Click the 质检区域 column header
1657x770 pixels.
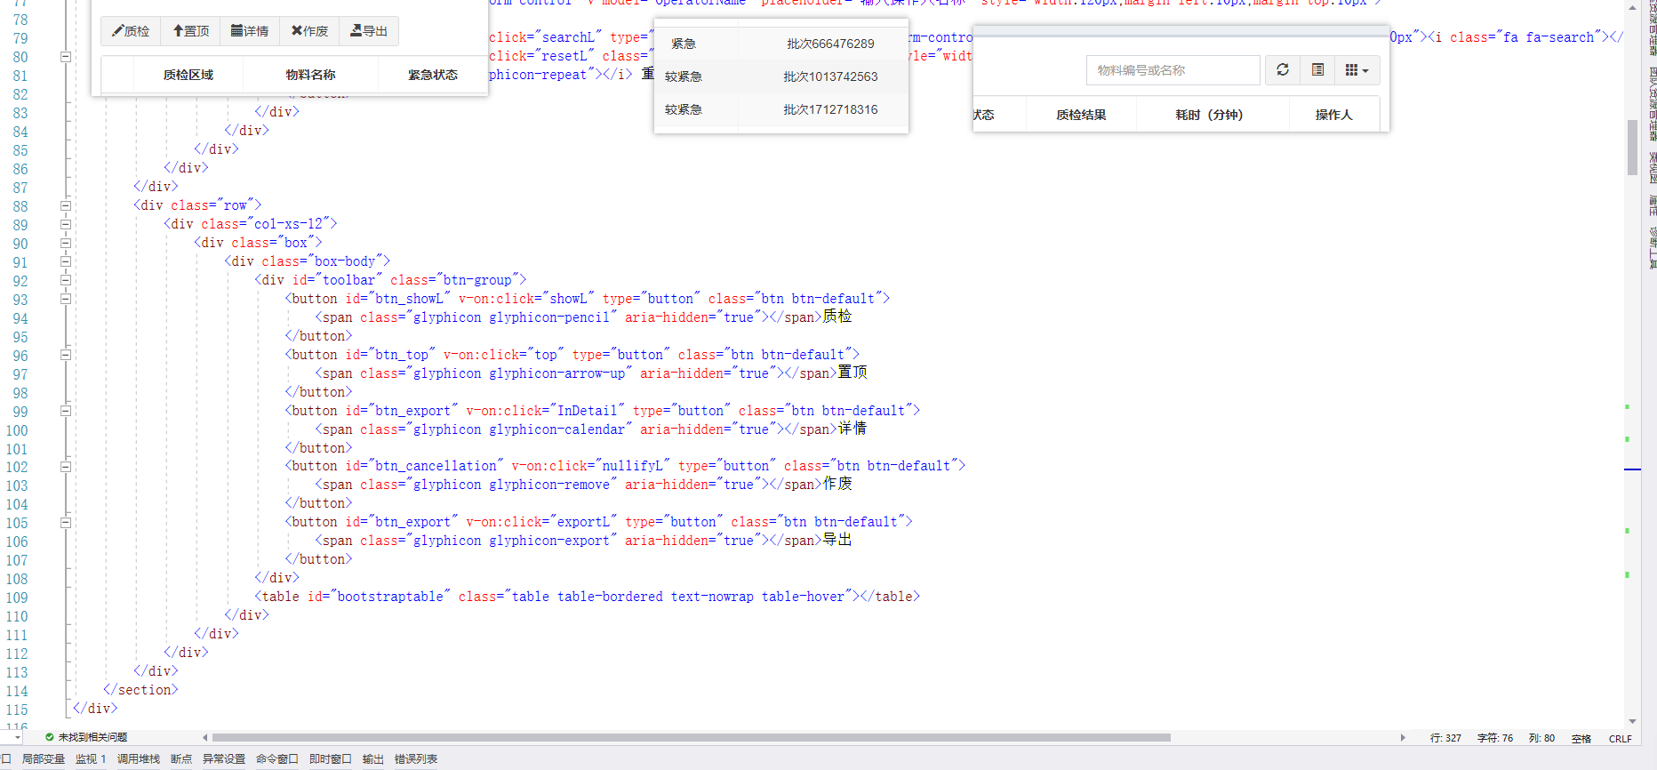[x=188, y=75]
